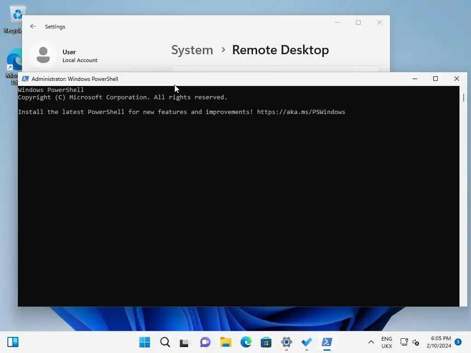The image size is (471, 353).
Task: Launch Microsoft Edge from taskbar
Action: point(246,342)
